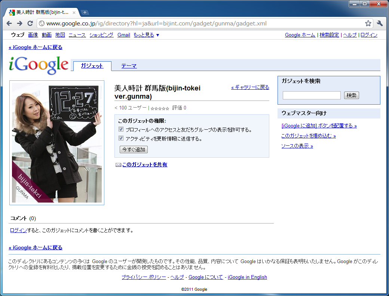Click the Google ホーム link
Image resolution: width=389 pixels, height=296 pixels.
click(x=300, y=35)
